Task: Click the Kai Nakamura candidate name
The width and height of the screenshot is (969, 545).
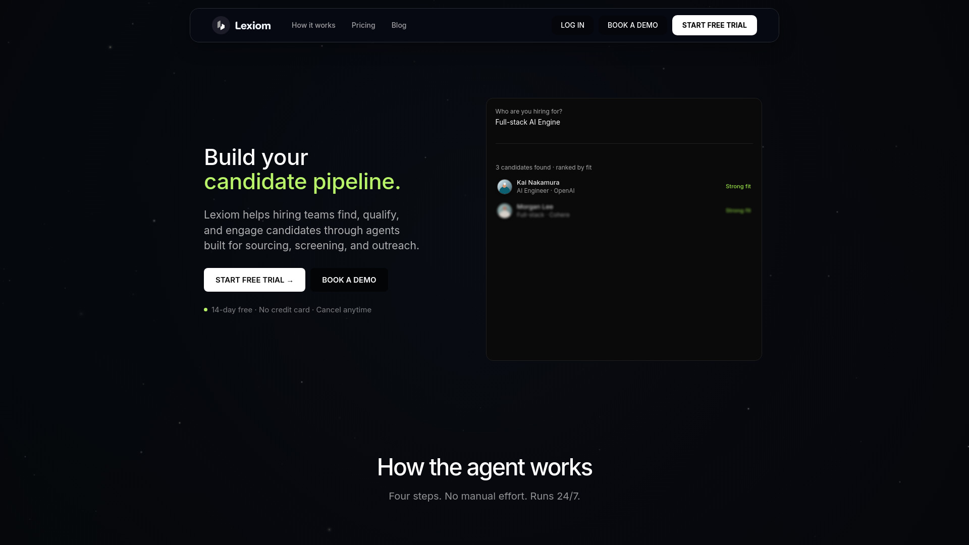Action: click(x=538, y=183)
